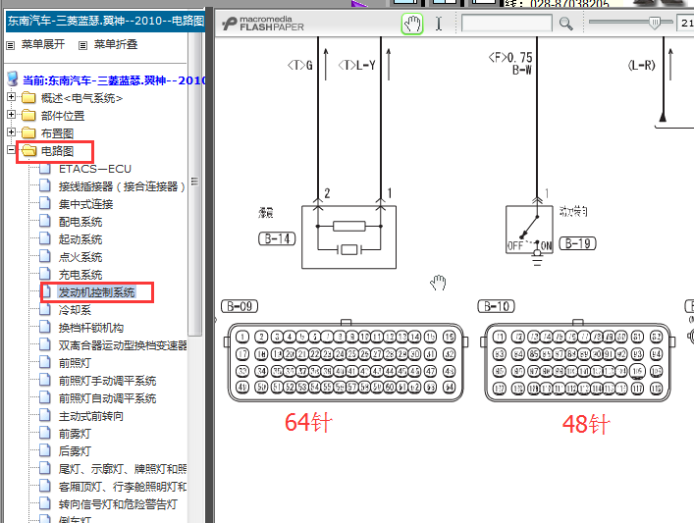Click document icon of 配电系统

(45, 221)
